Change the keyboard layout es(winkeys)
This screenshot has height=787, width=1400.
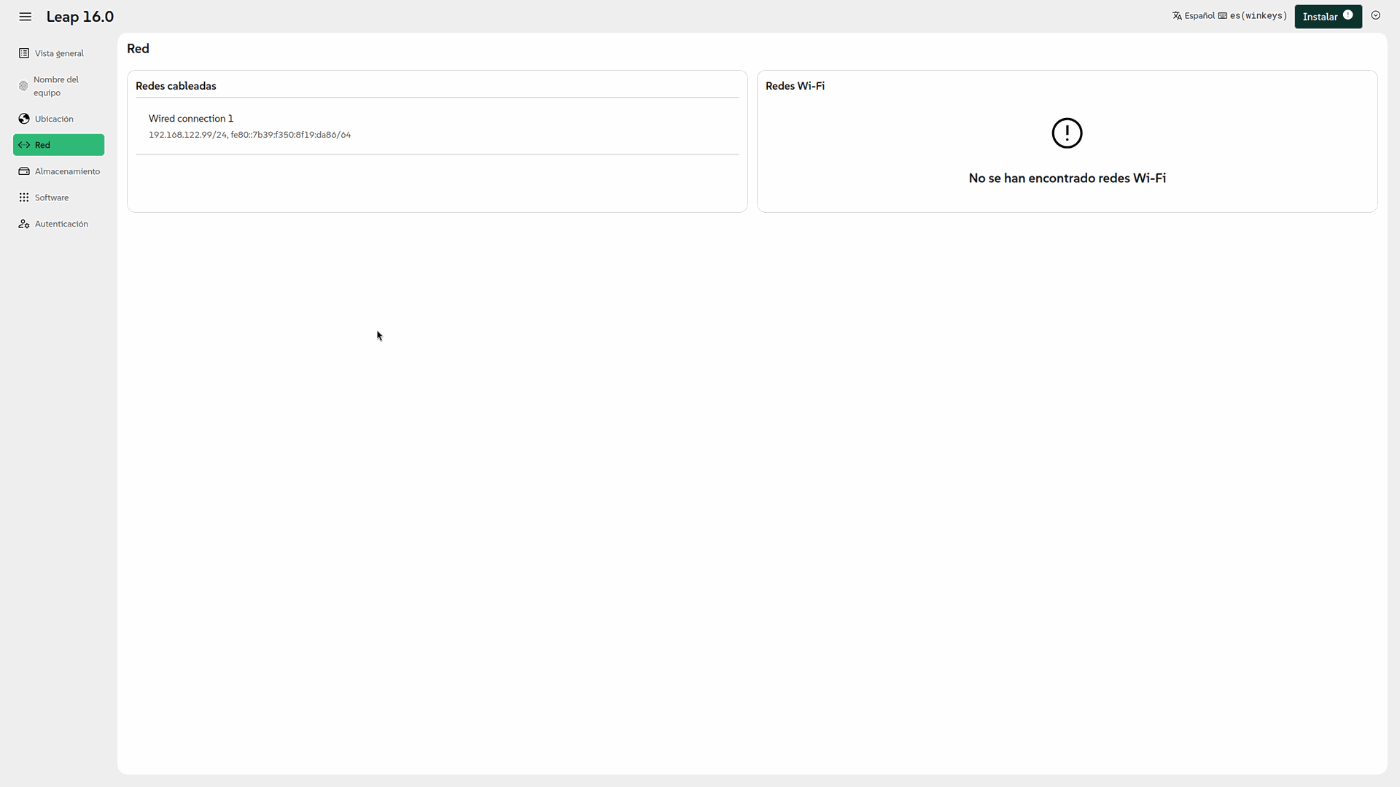click(x=1258, y=16)
